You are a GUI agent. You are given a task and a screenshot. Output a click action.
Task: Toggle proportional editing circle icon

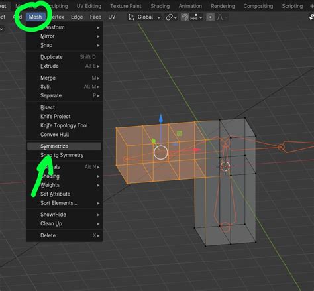pyautogui.click(x=210, y=17)
